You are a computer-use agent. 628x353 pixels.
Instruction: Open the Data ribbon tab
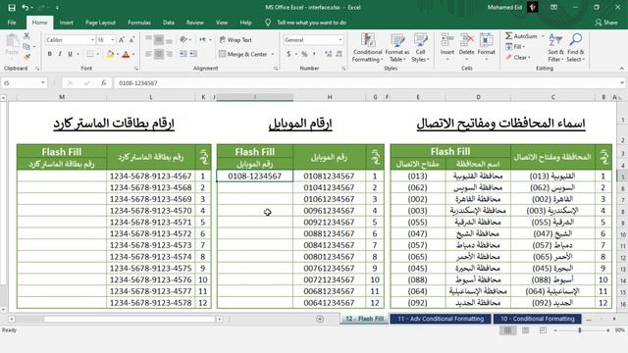click(x=169, y=23)
